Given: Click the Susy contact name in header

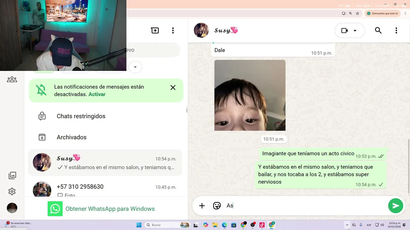Looking at the screenshot, I should point(226,30).
